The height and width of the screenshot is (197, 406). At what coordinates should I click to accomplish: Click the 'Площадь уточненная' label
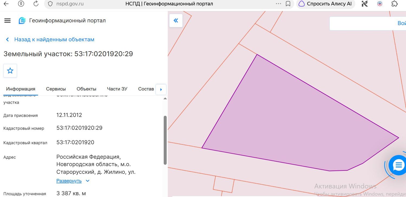pos(25,194)
